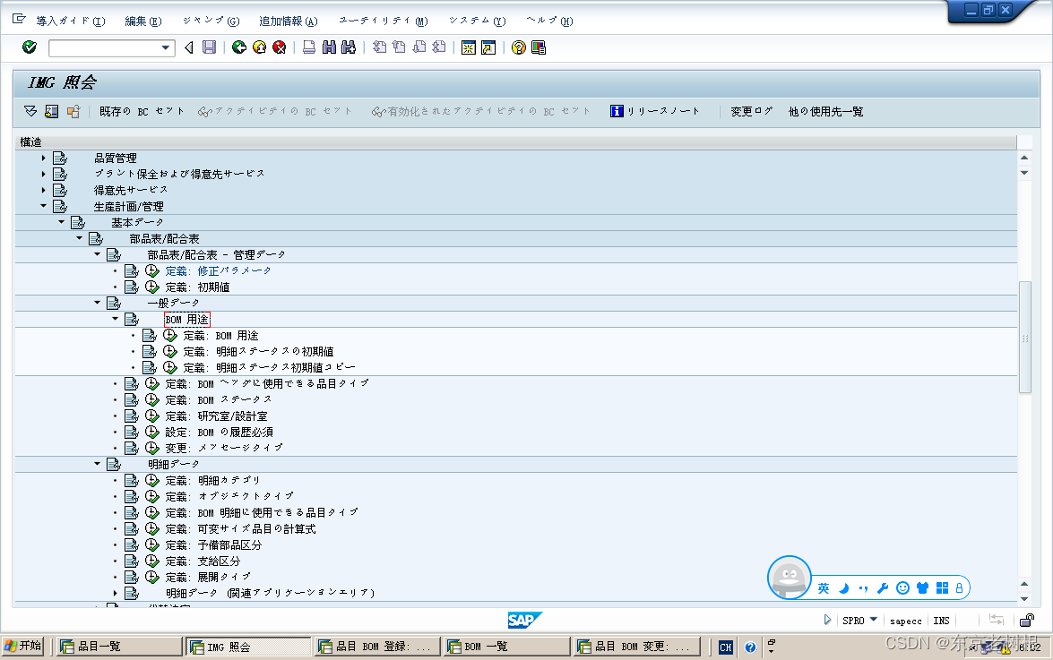Screen dimensions: 1053x660
Task: Open the Find (binoculars) search icon
Action: click(x=330, y=47)
